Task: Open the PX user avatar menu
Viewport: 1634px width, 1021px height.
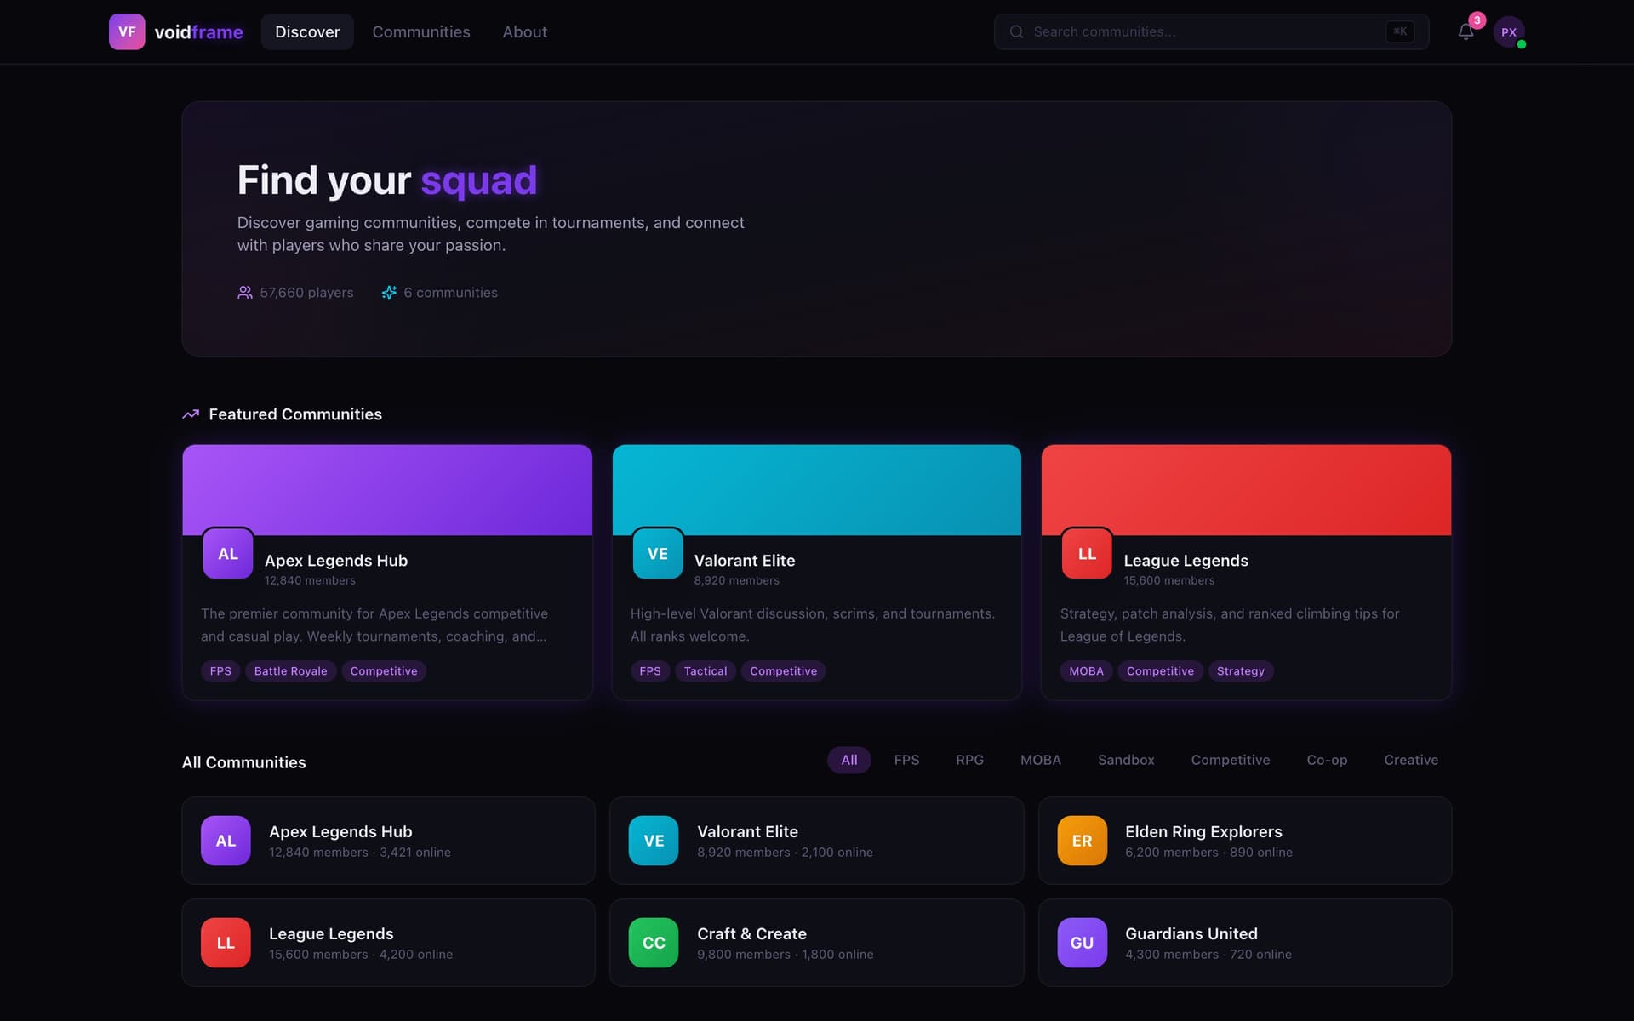Action: click(x=1509, y=32)
